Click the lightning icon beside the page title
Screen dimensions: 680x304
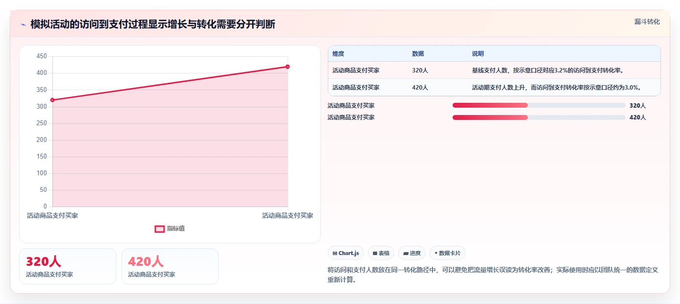(23, 24)
